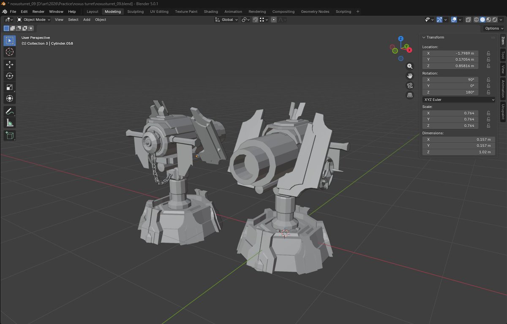Switch to solid viewport shading
This screenshot has height=324, width=507.
click(x=482, y=19)
